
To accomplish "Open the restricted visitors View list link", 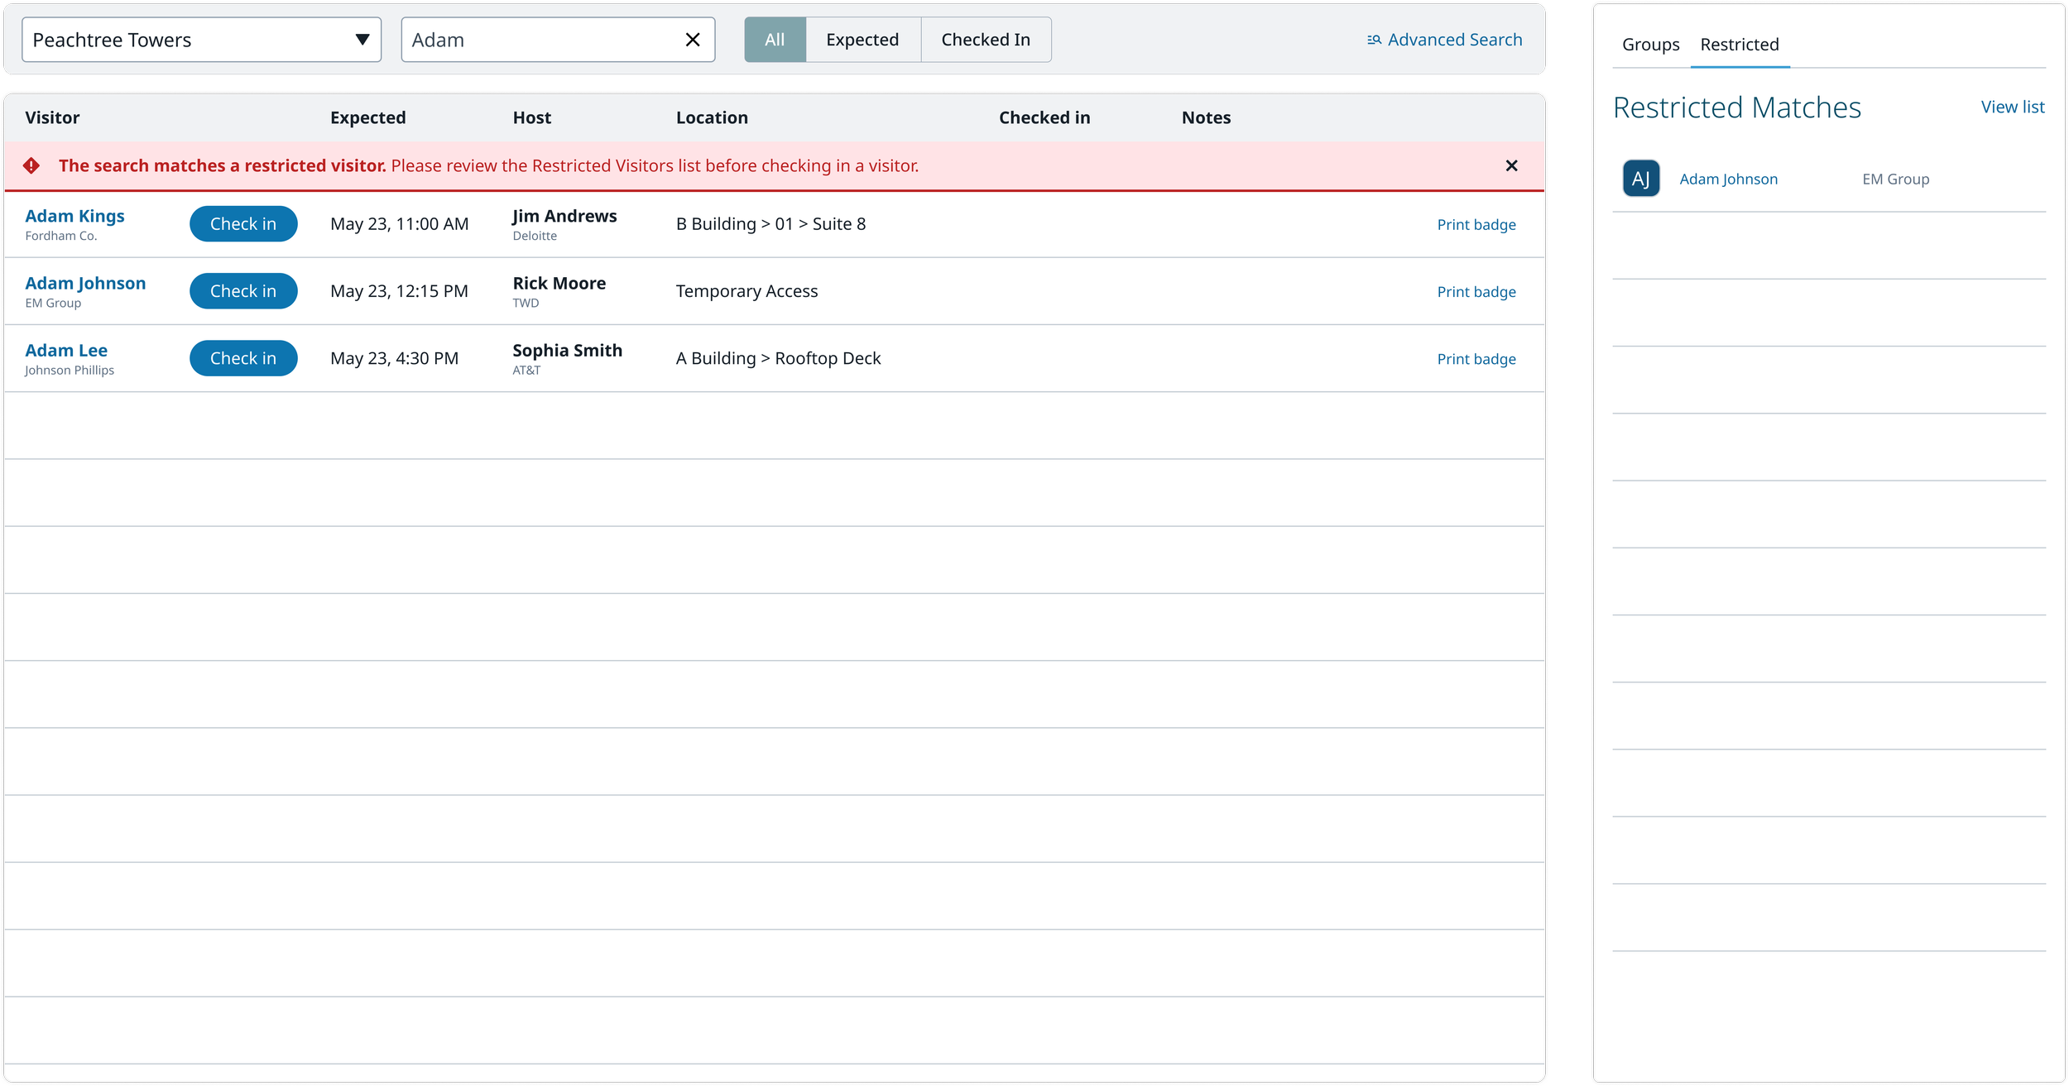I will (x=2012, y=107).
